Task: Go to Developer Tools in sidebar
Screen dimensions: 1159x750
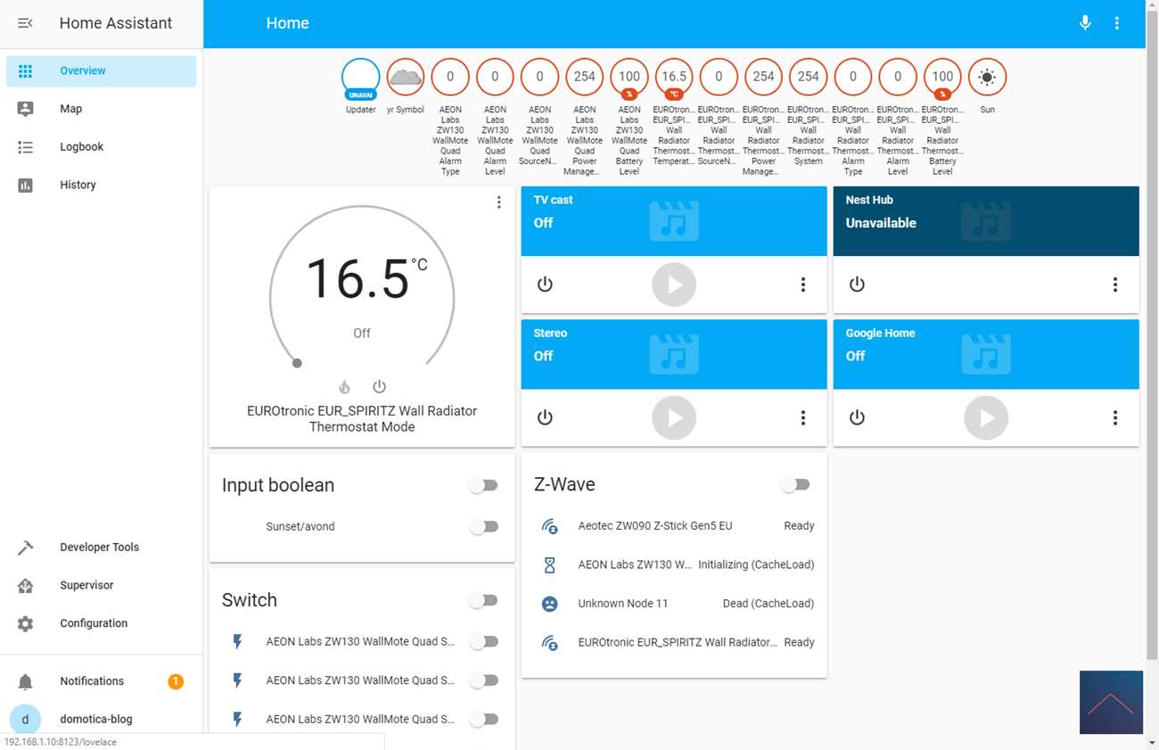Action: pos(99,548)
